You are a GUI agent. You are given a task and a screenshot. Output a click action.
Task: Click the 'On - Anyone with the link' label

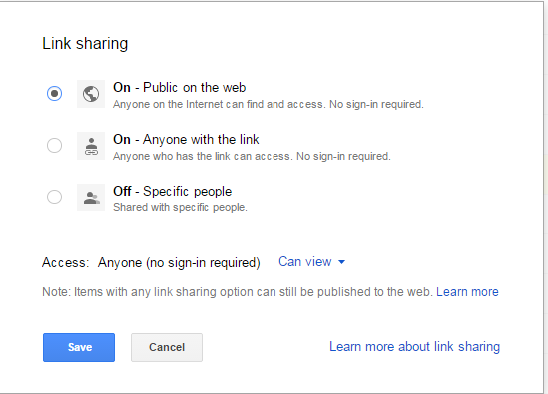tap(186, 139)
